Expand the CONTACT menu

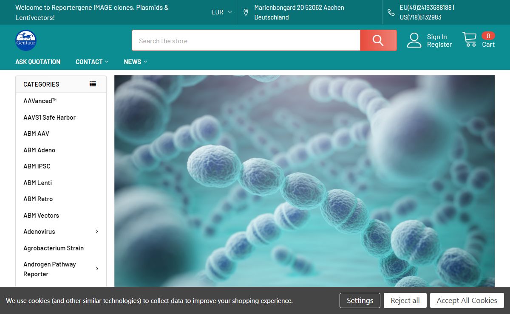92,62
